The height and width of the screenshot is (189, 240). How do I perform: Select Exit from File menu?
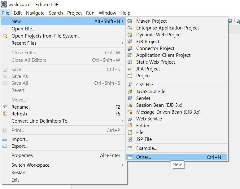pyautogui.click(x=63, y=180)
